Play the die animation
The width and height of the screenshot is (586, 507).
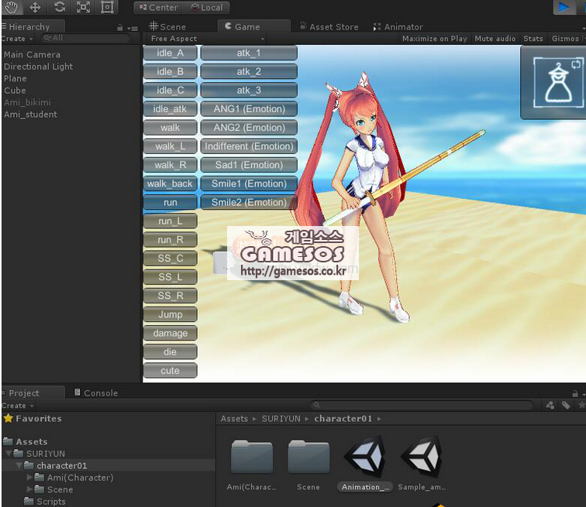tap(170, 351)
